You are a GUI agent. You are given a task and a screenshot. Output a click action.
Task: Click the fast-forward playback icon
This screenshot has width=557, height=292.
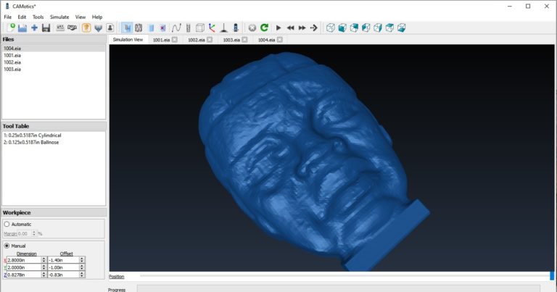pyautogui.click(x=302, y=28)
